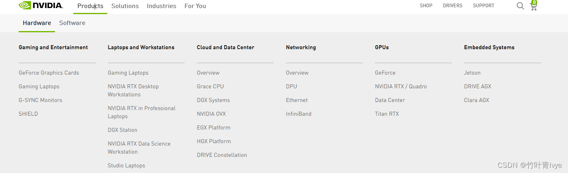This screenshot has height=173, width=568.
Task: Go to the DRIVERS link
Action: pyautogui.click(x=453, y=6)
